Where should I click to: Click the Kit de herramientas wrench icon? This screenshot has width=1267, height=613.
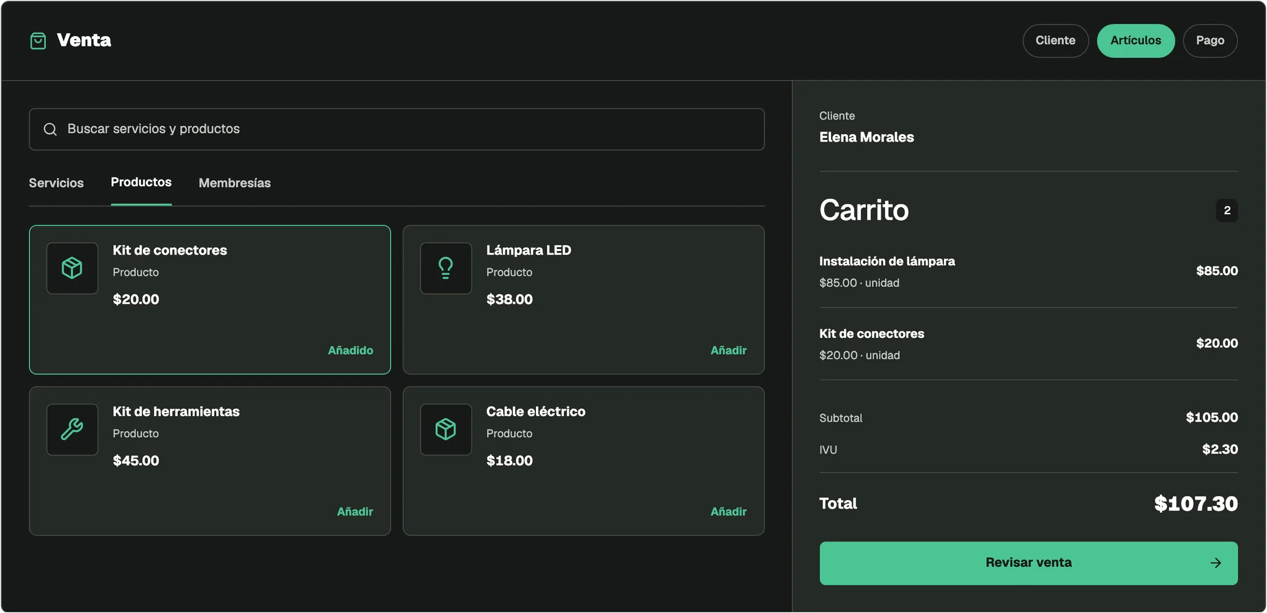pyautogui.click(x=72, y=430)
